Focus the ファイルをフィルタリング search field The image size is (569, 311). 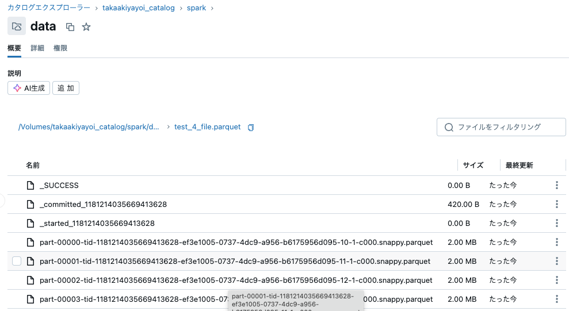pos(501,127)
